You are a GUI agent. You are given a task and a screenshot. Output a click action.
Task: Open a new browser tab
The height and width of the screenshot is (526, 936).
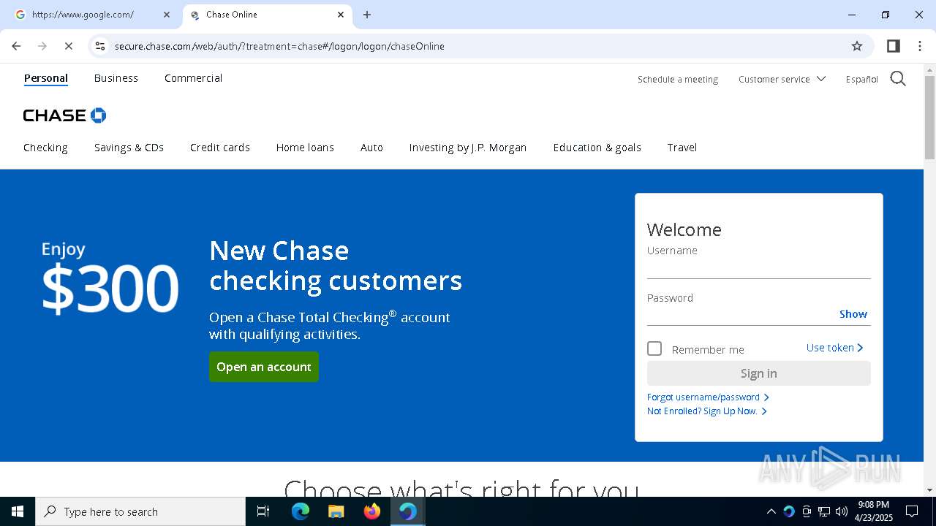pyautogui.click(x=367, y=15)
